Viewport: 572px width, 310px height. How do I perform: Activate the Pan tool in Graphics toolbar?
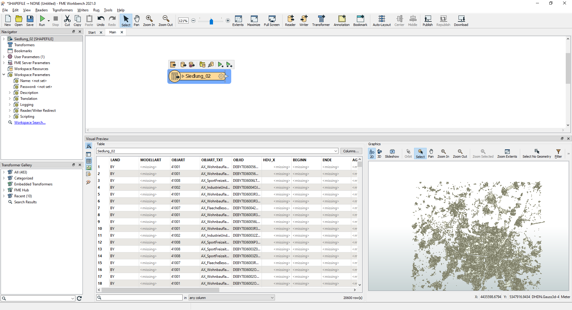[x=431, y=154]
